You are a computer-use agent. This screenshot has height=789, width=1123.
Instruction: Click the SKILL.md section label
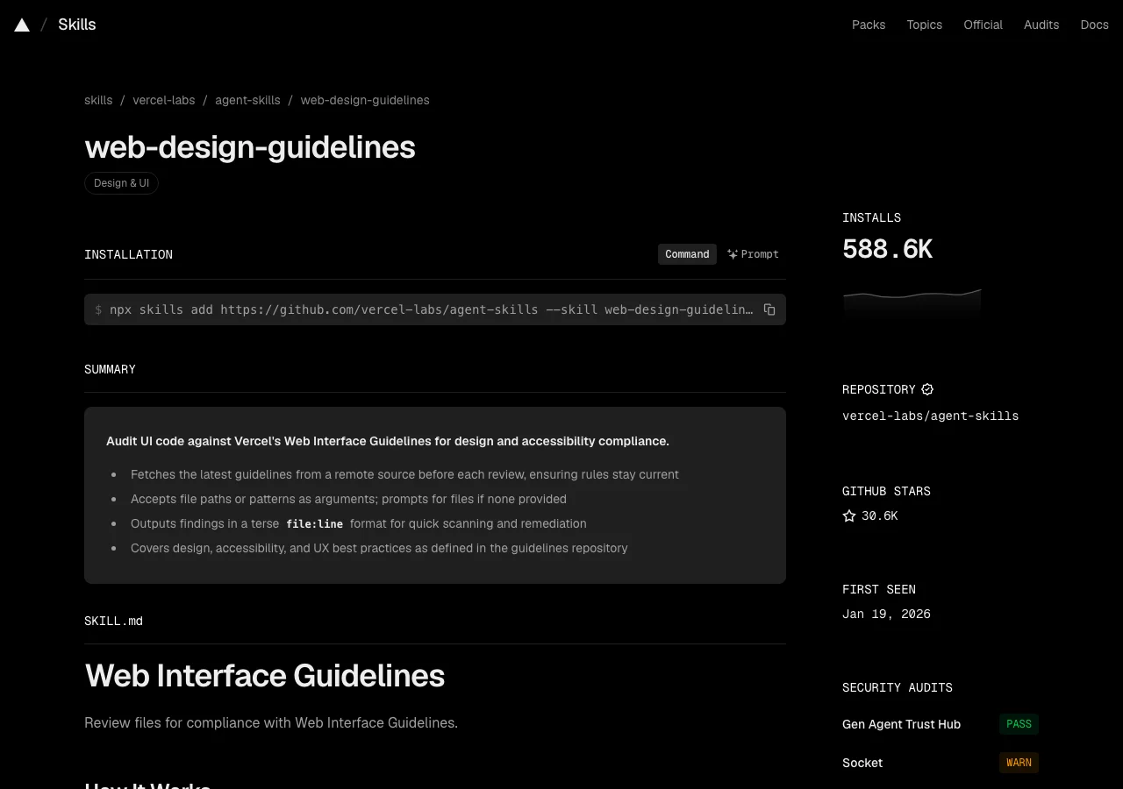click(113, 621)
